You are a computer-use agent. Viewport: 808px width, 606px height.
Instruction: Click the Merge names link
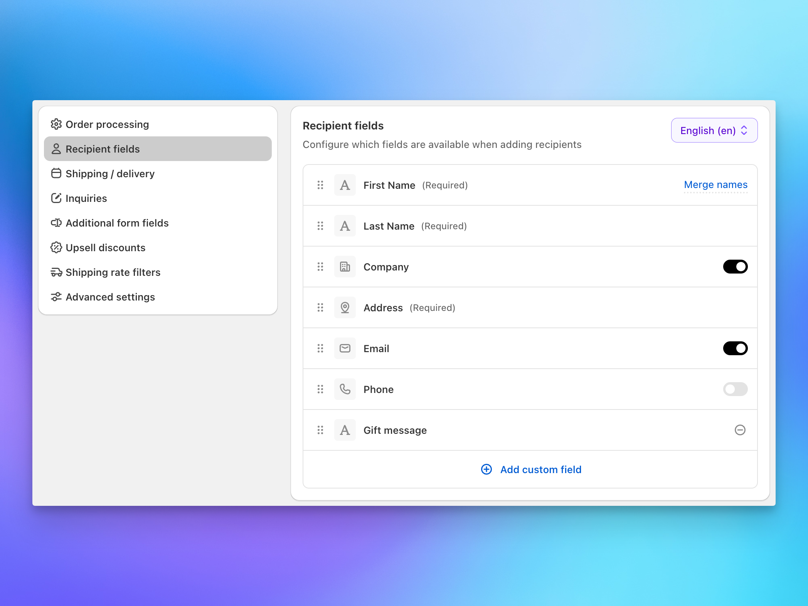[715, 185]
